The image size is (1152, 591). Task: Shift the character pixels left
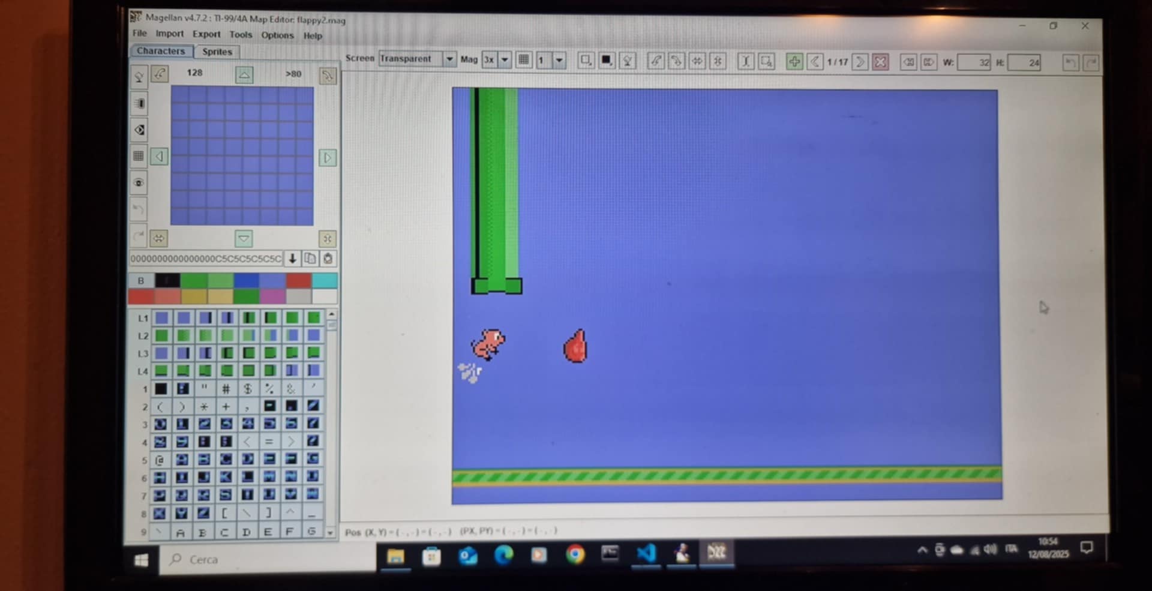coord(159,157)
